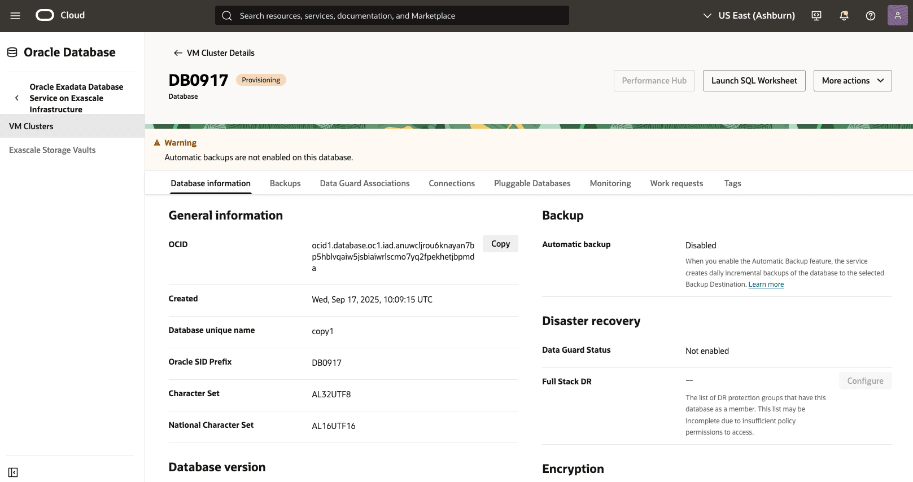Go back using the sidebar chevron arrow
913x482 pixels.
[17, 98]
